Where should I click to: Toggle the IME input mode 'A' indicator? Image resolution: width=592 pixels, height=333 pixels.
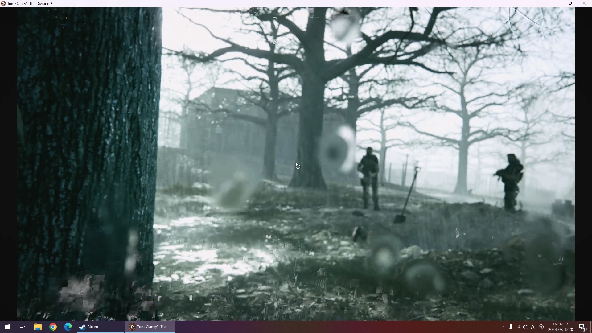[533, 327]
